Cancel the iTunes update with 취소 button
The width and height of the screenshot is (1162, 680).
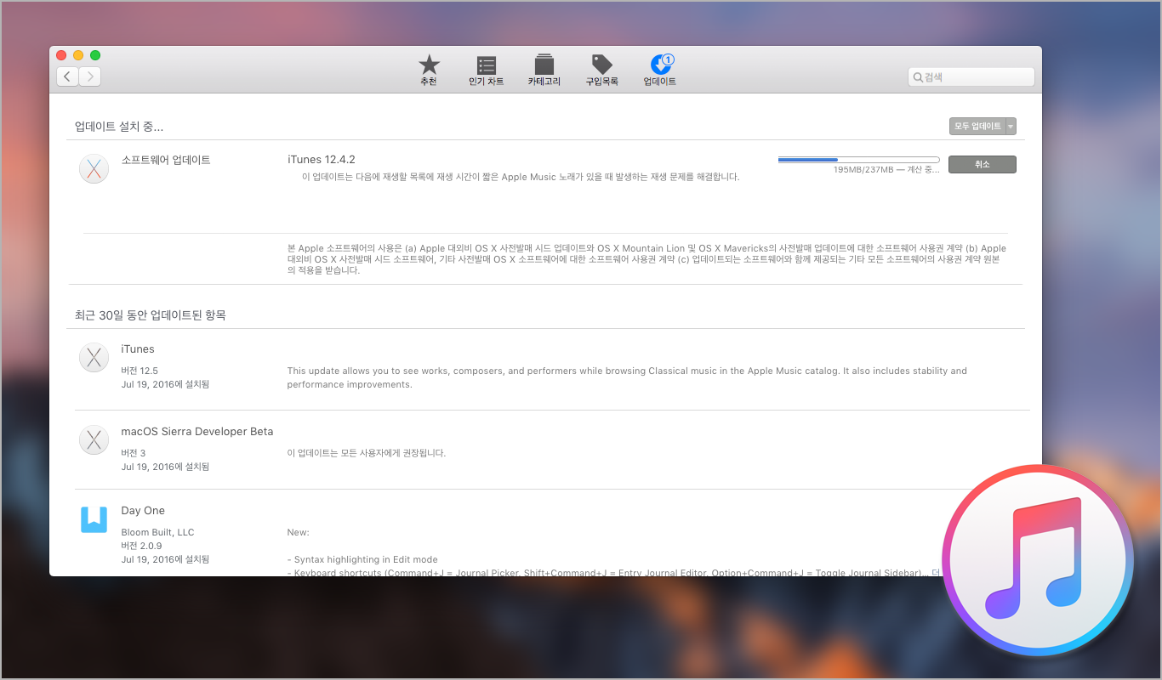click(x=983, y=164)
